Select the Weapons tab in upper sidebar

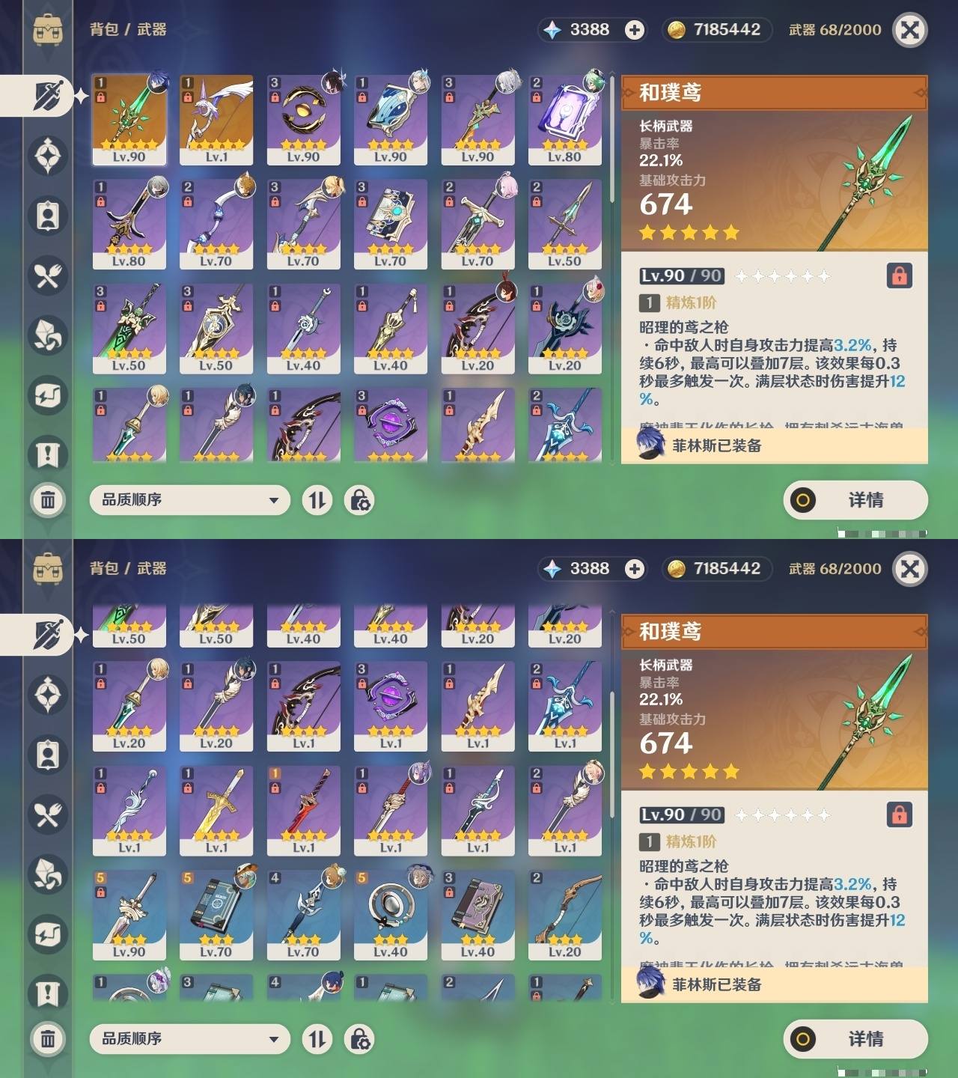point(48,96)
